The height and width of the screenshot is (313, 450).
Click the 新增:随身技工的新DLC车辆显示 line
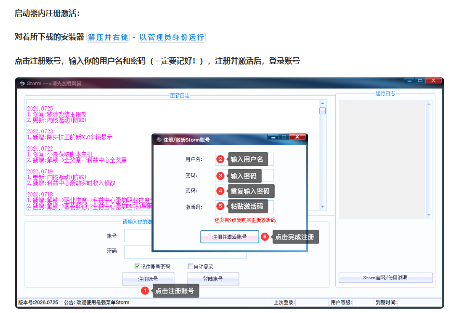(x=70, y=137)
